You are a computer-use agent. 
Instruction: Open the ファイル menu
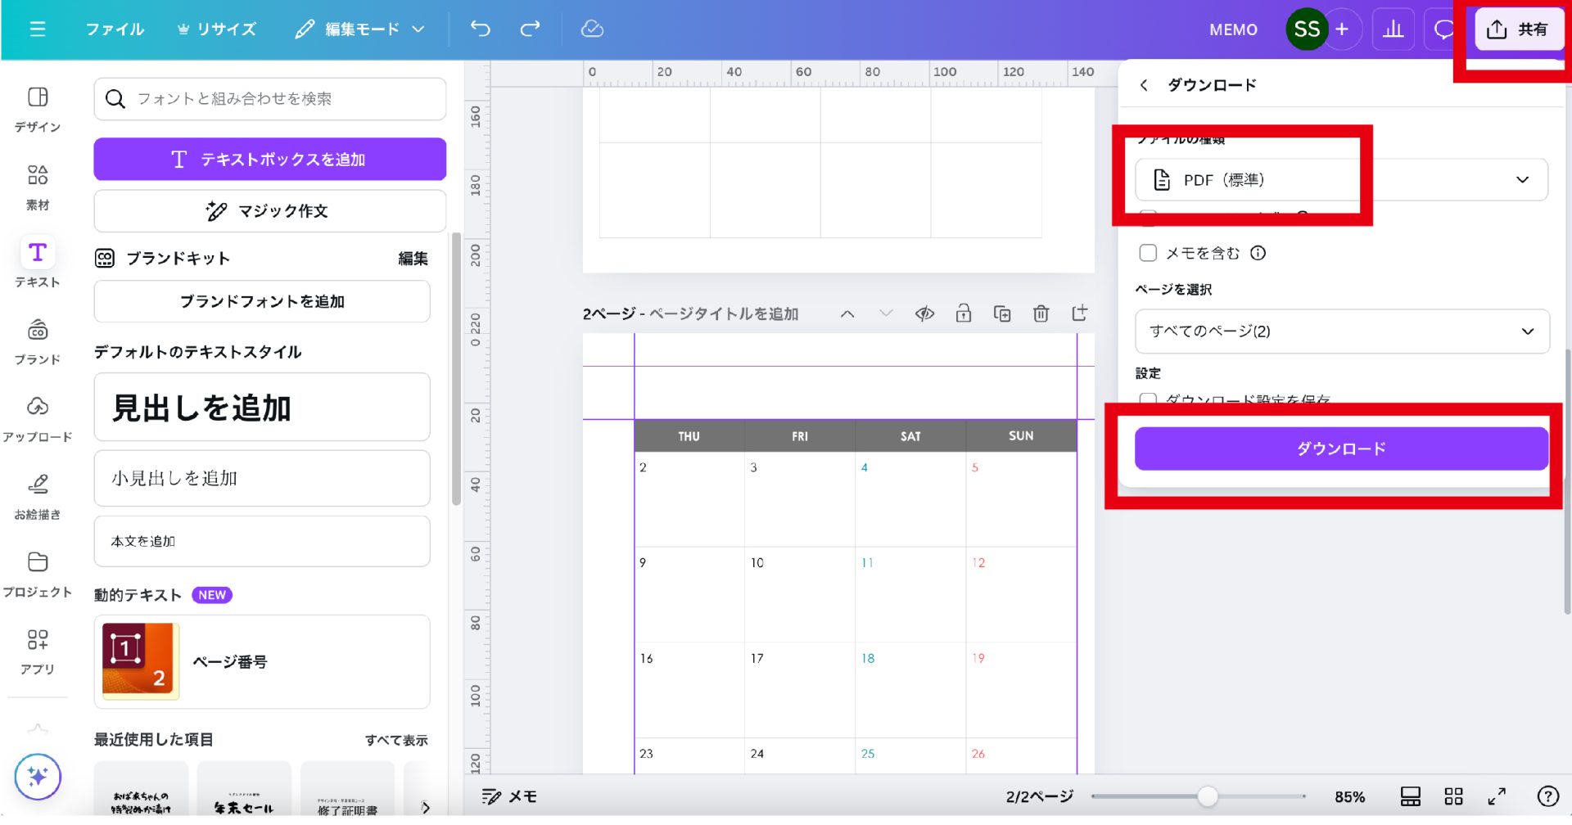point(115,29)
